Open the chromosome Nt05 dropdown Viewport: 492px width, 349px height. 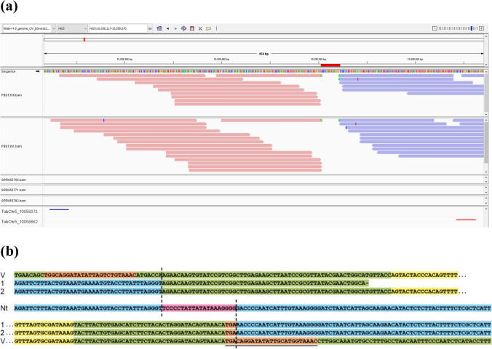(x=73, y=28)
